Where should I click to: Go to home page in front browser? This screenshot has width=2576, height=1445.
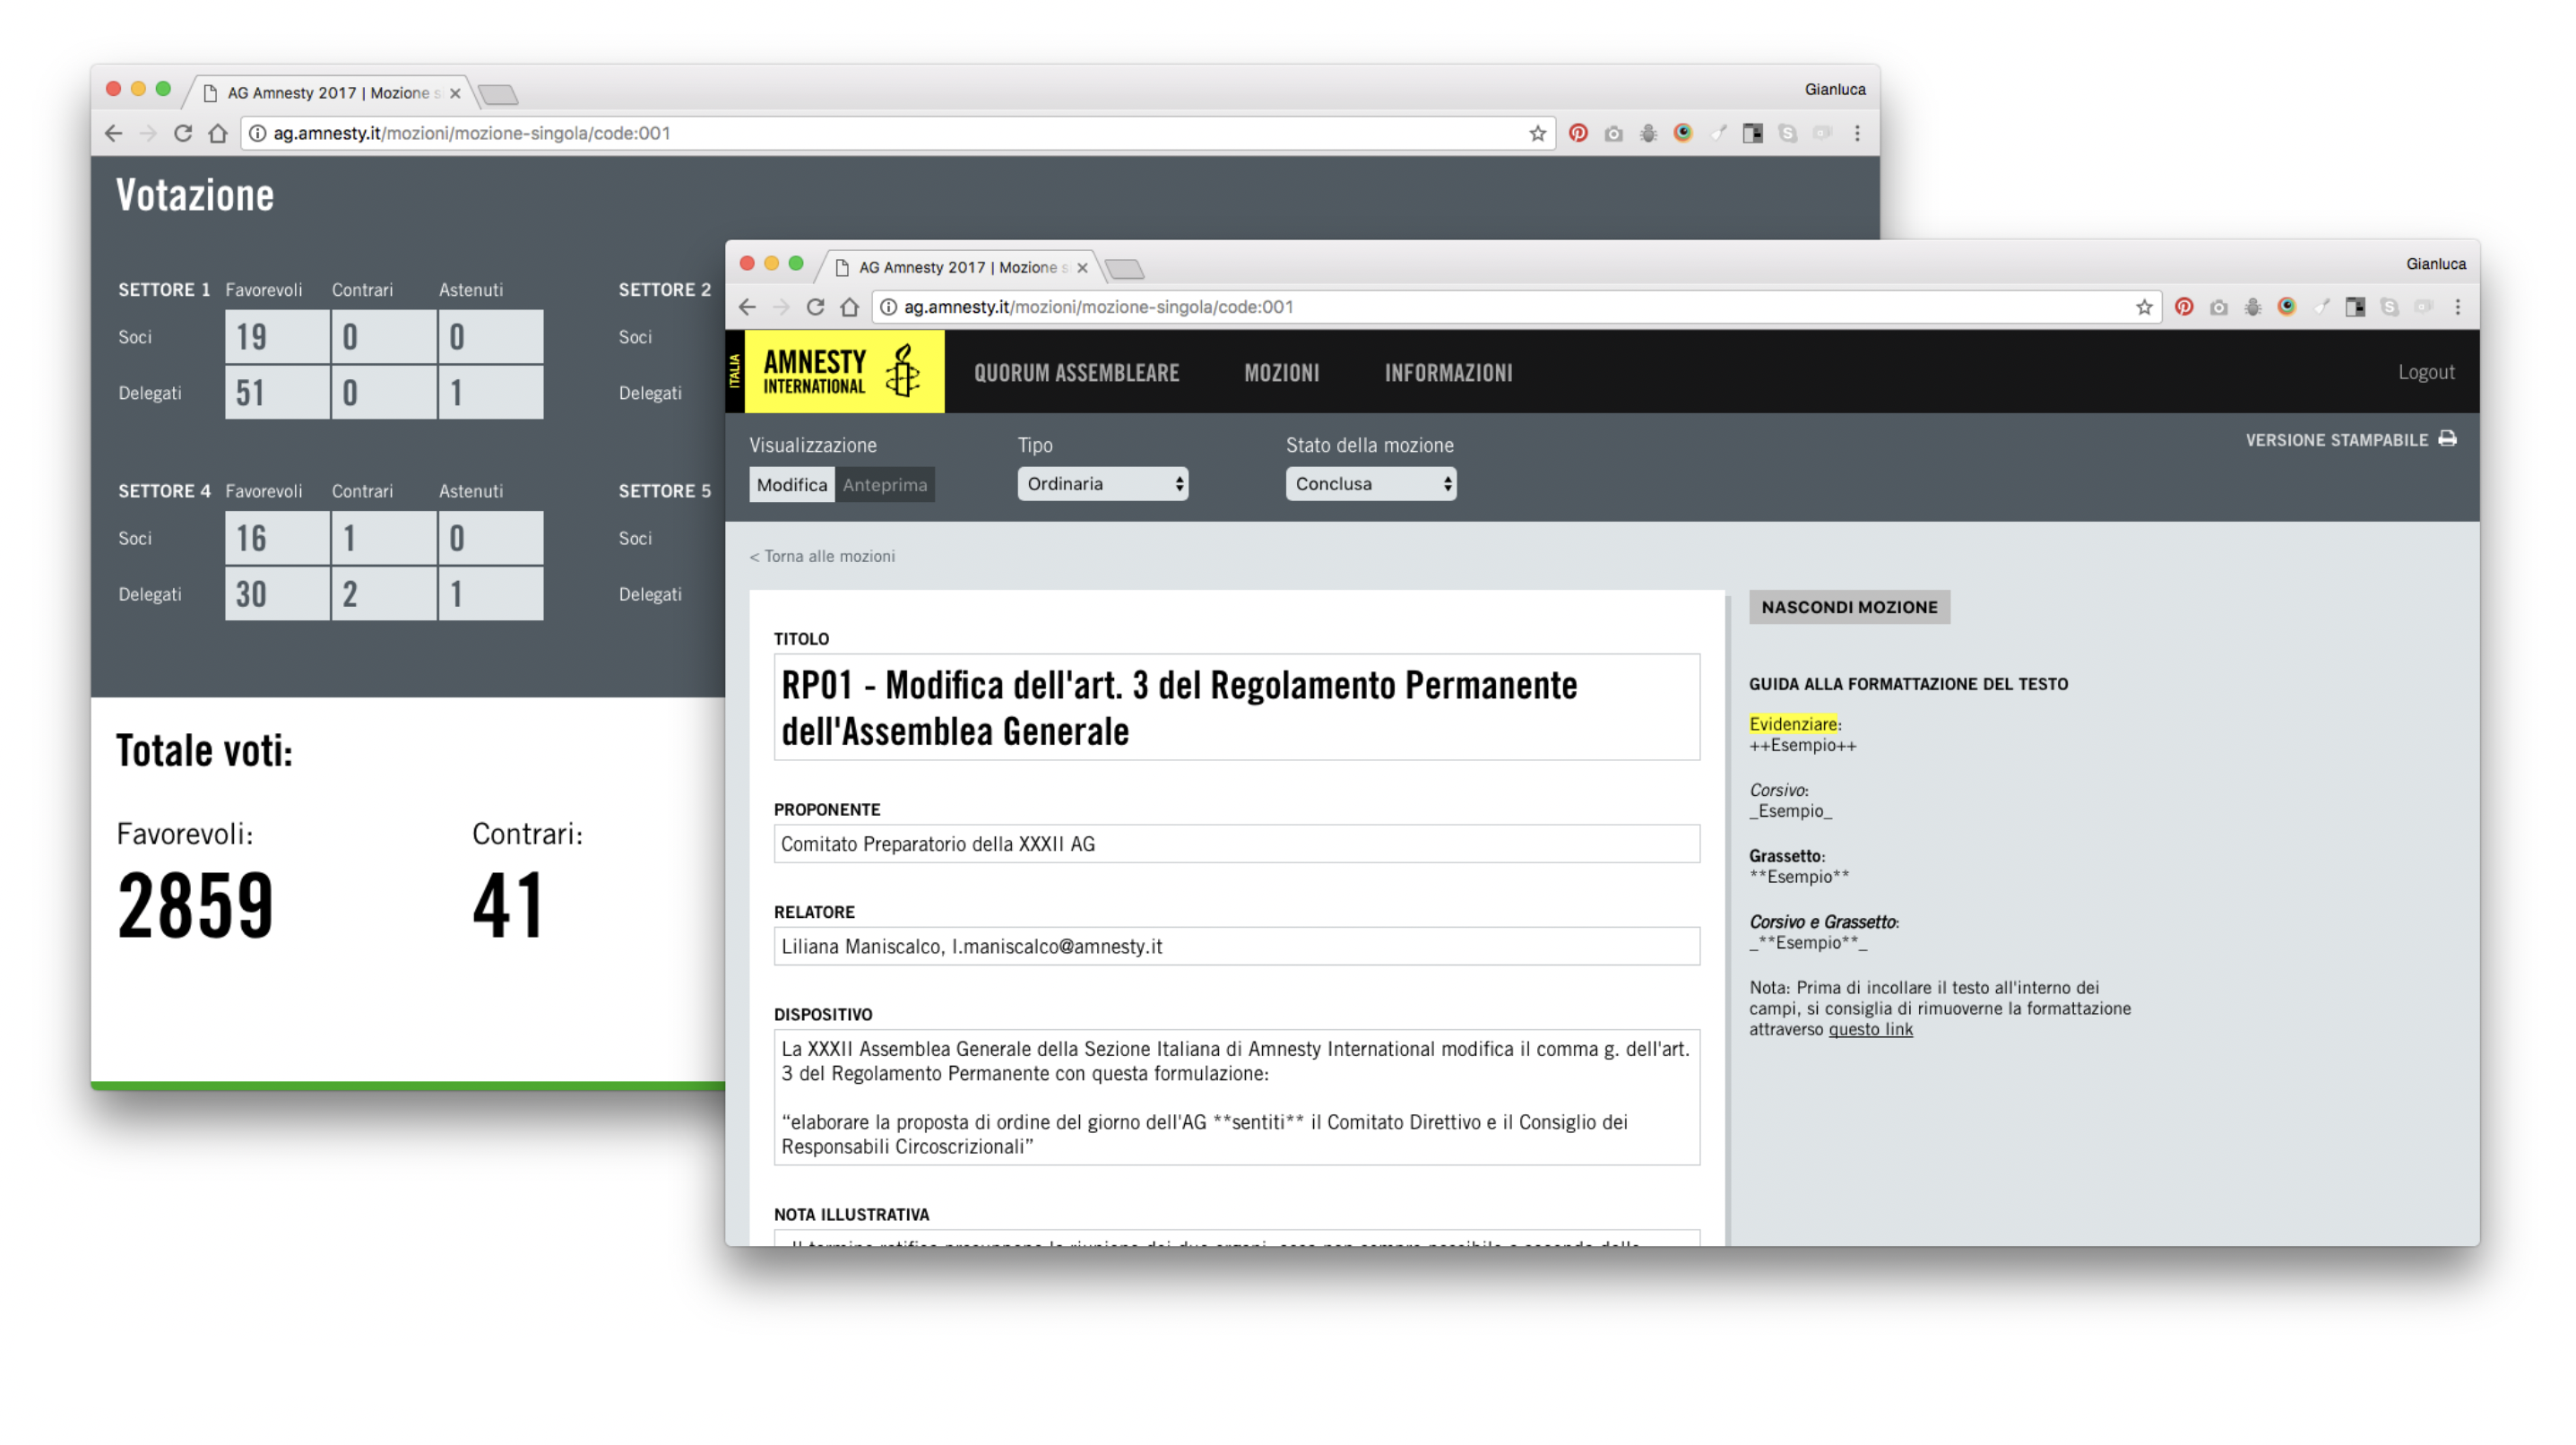pyautogui.click(x=850, y=307)
